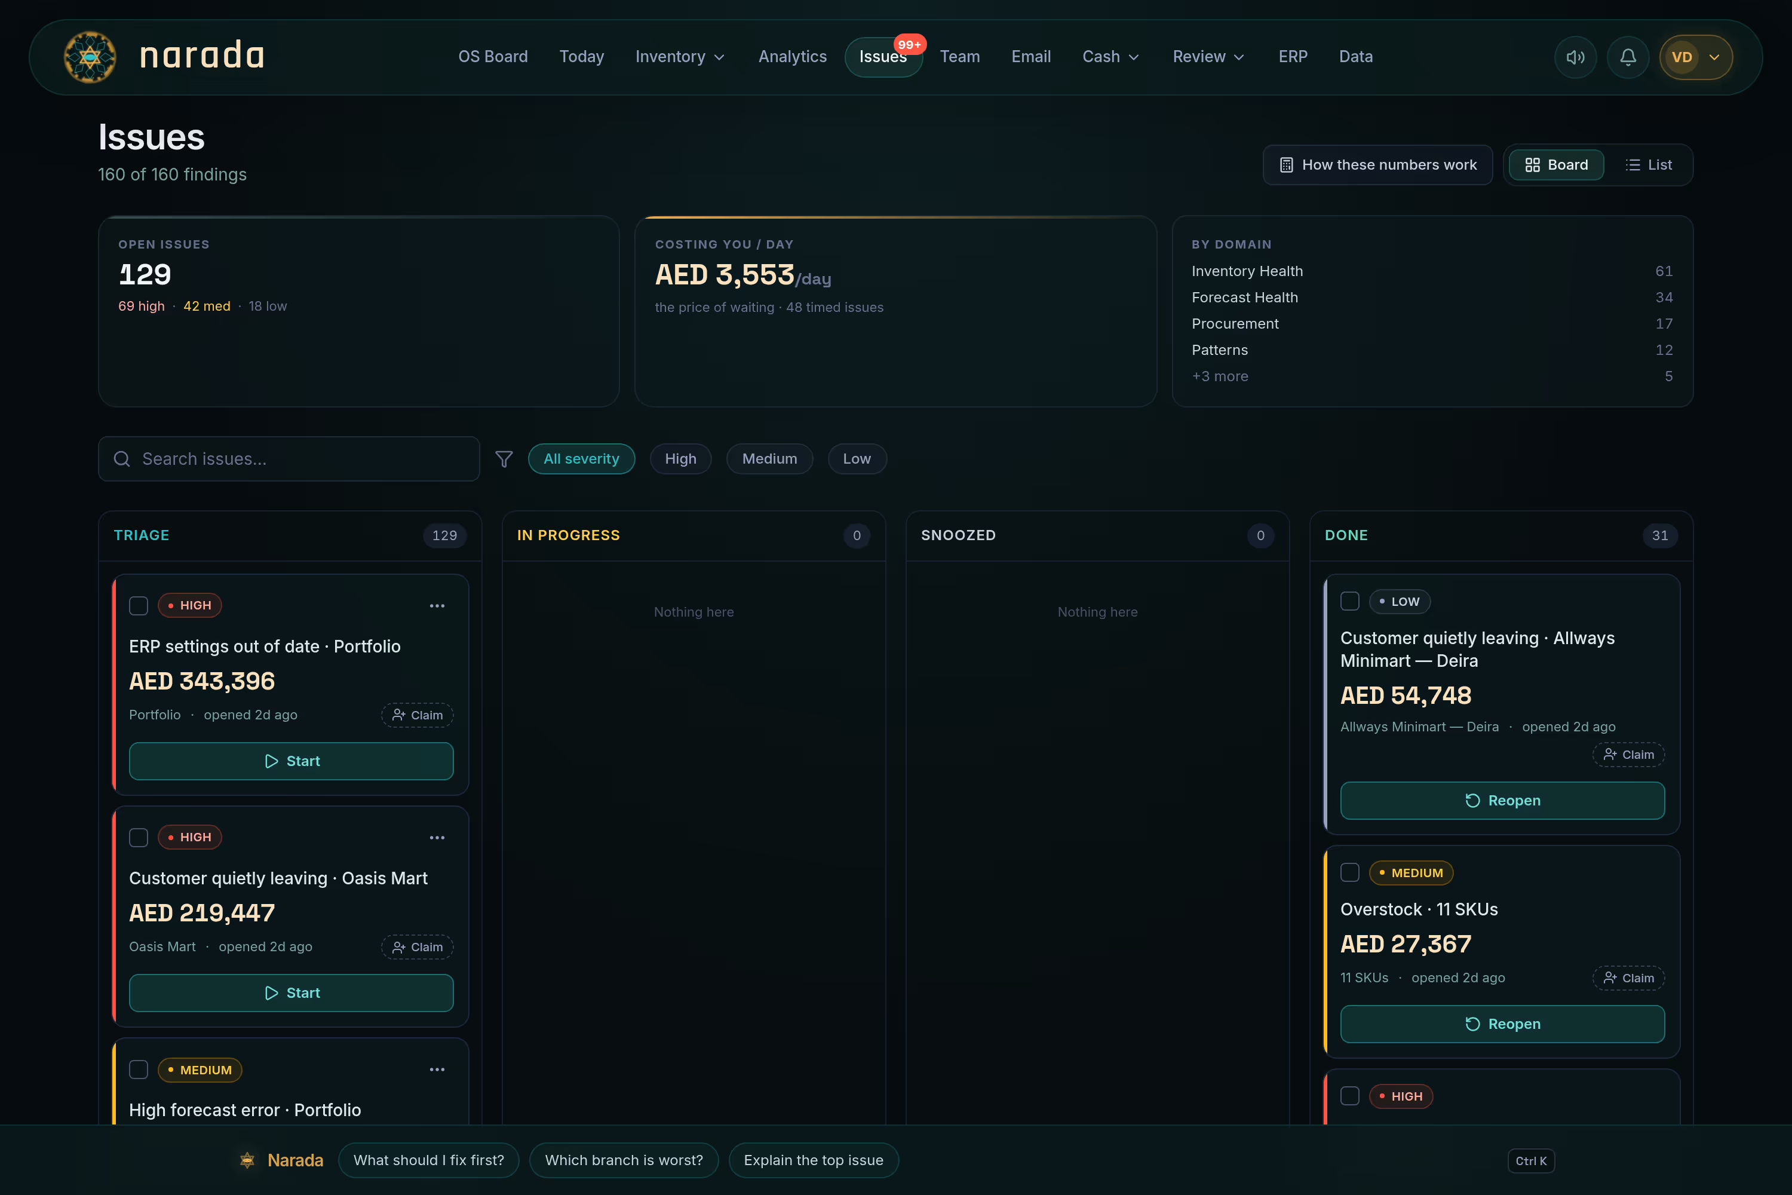Image resolution: width=1792 pixels, height=1195 pixels.
Task: Click the Done column count 31
Action: (1659, 536)
